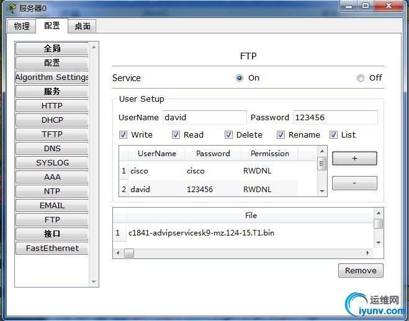The width and height of the screenshot is (409, 321).
Task: Click file list scroll-up arrow
Action: click(x=379, y=213)
